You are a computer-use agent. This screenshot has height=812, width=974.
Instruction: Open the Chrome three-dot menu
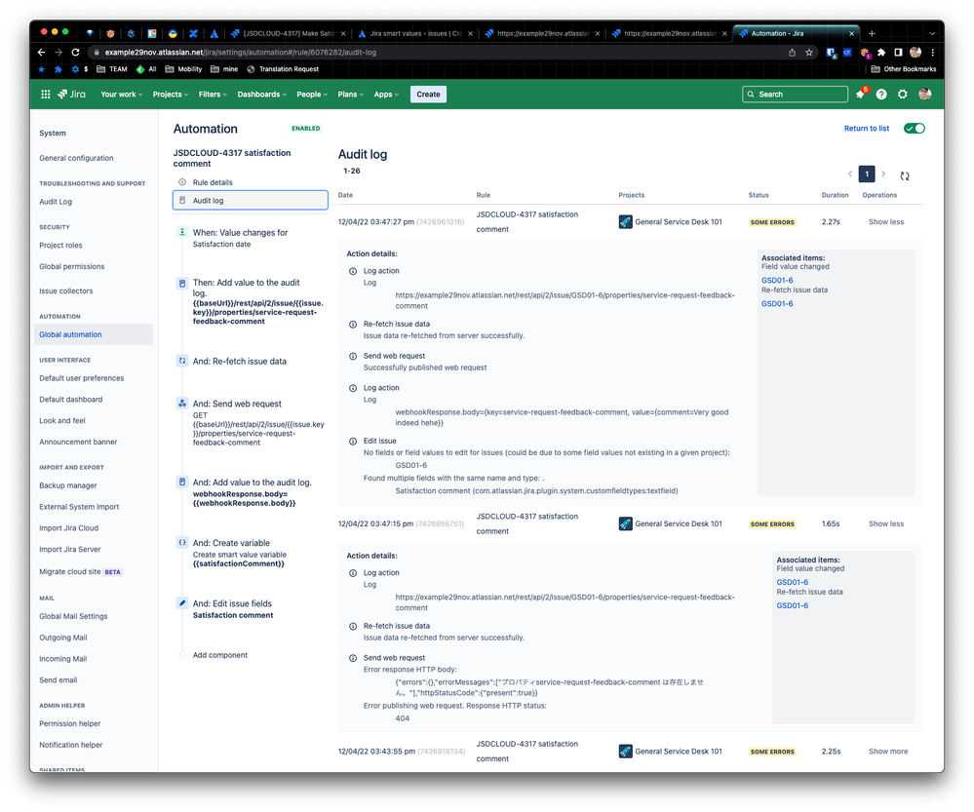932,53
